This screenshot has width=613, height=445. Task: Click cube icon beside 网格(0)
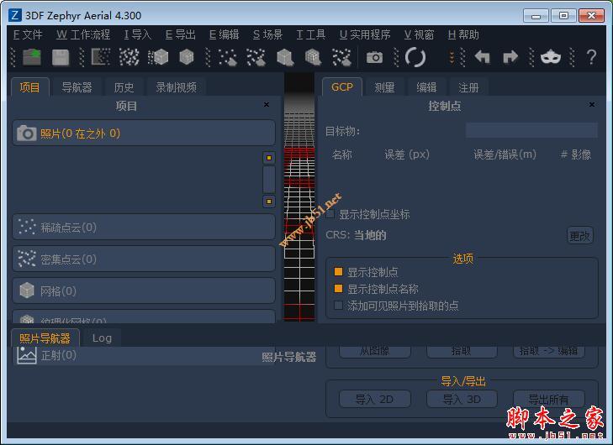pyautogui.click(x=27, y=291)
